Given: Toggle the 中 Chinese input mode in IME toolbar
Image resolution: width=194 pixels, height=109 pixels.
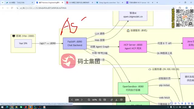Looking at the screenshot, I should [176, 103].
